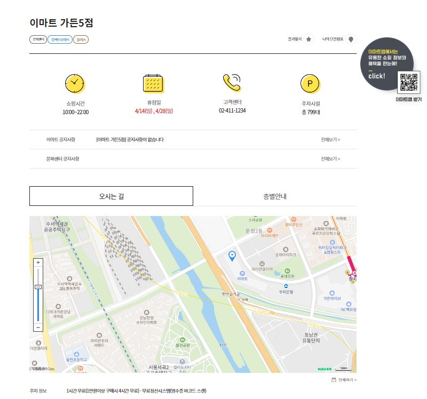Click the blue store location marker on map
The image size is (427, 399).
[x=232, y=256]
